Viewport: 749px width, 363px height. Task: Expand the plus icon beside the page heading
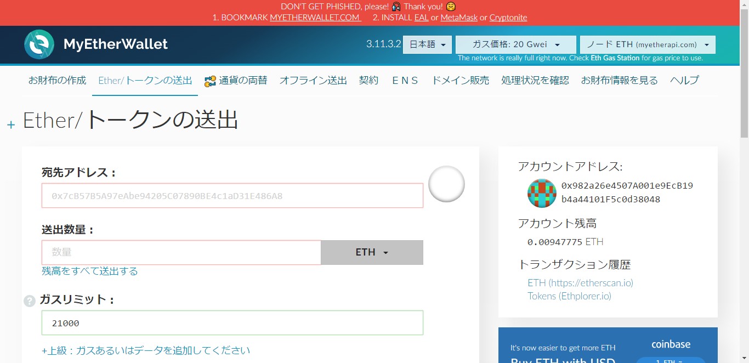click(x=11, y=125)
